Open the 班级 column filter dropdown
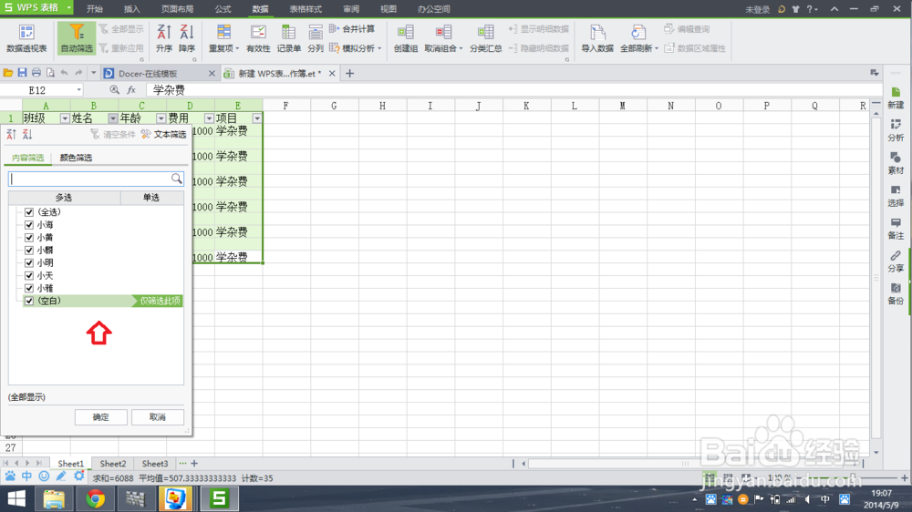 (x=65, y=118)
